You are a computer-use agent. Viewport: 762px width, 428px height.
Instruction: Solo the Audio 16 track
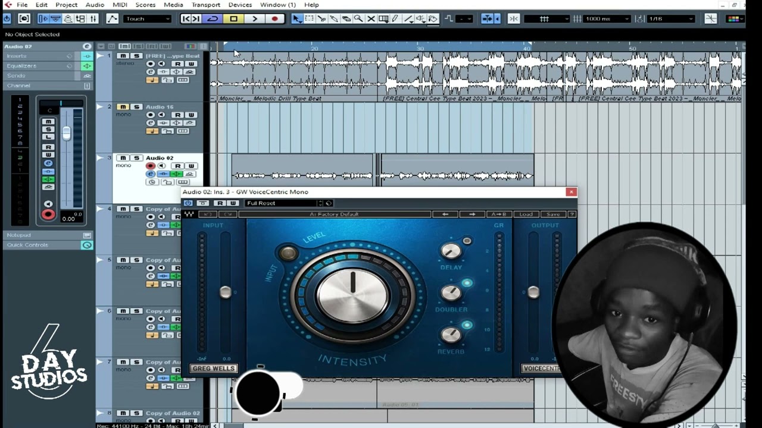(x=136, y=107)
